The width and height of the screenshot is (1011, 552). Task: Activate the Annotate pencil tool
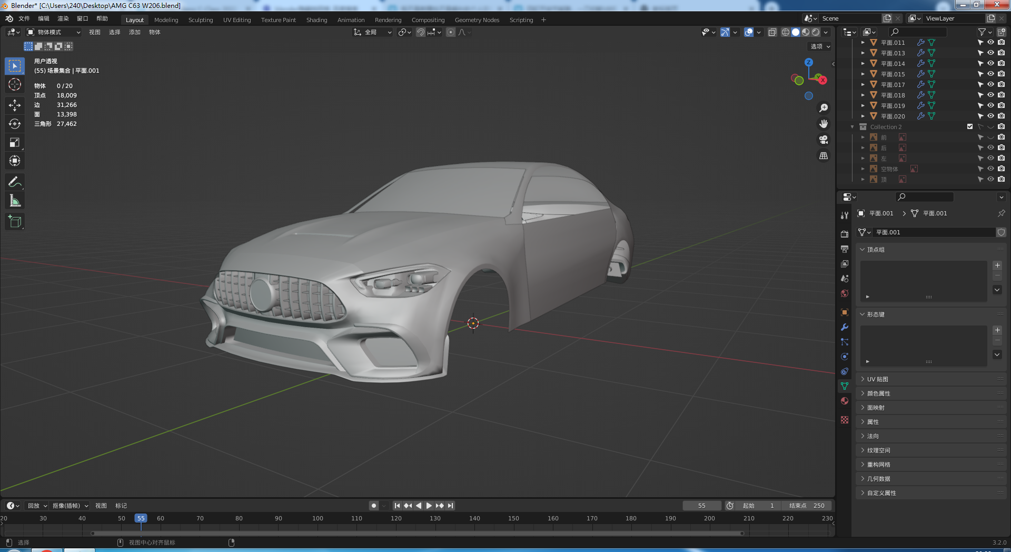tap(15, 182)
